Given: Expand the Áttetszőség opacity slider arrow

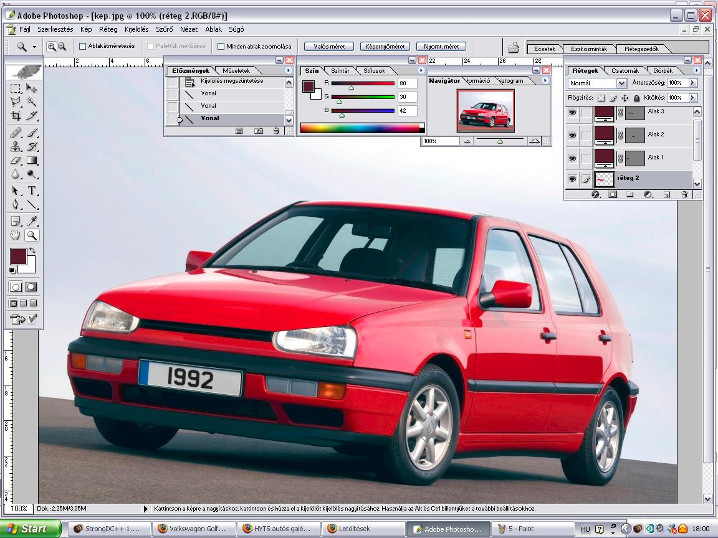Looking at the screenshot, I should 692,83.
